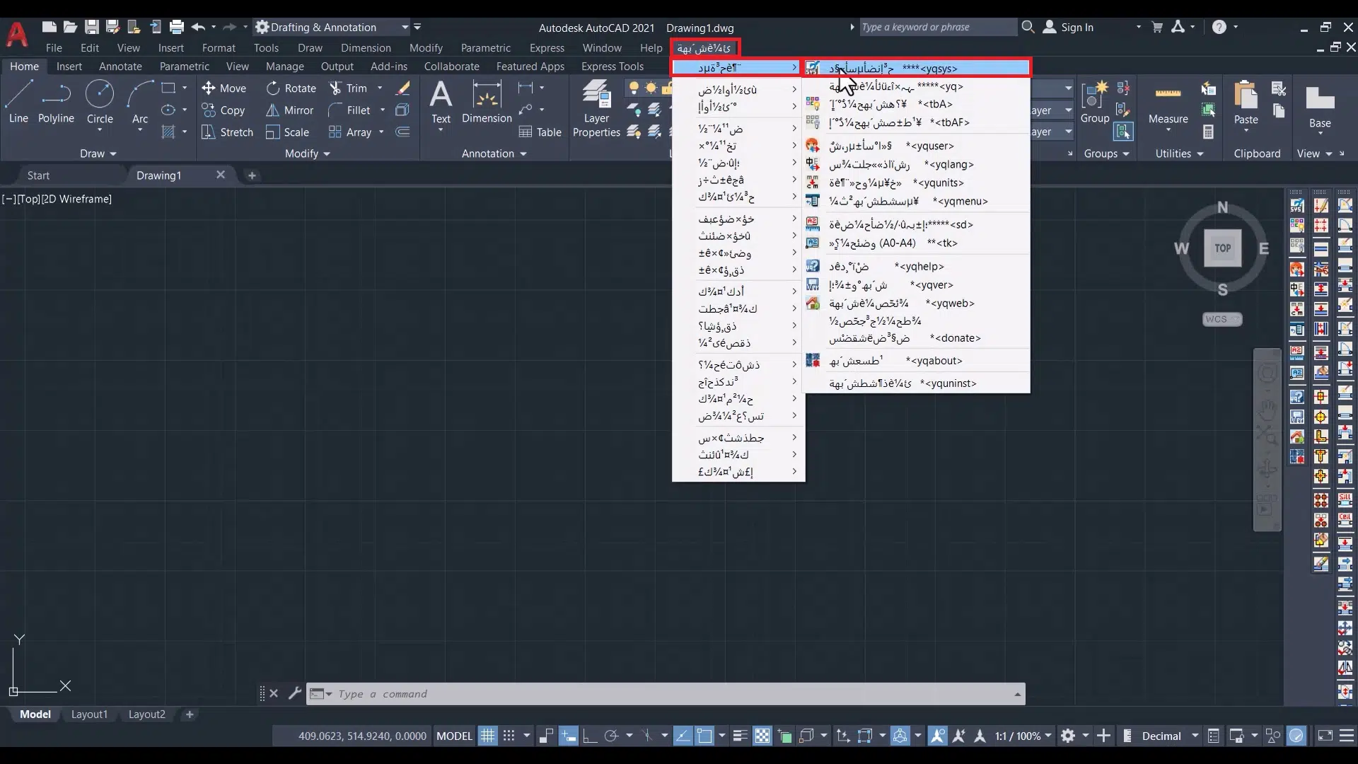Viewport: 1358px width, 764px height.
Task: Click the customization wrench in command line
Action: click(295, 693)
